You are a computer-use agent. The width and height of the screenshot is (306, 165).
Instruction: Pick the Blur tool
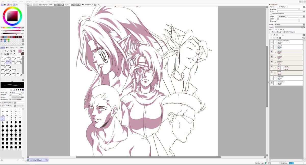[x=19, y=74]
